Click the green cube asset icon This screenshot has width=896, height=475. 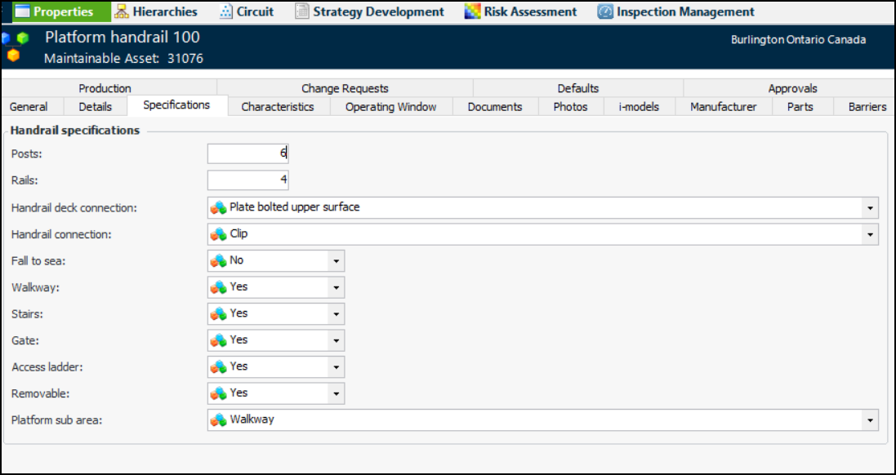click(22, 38)
